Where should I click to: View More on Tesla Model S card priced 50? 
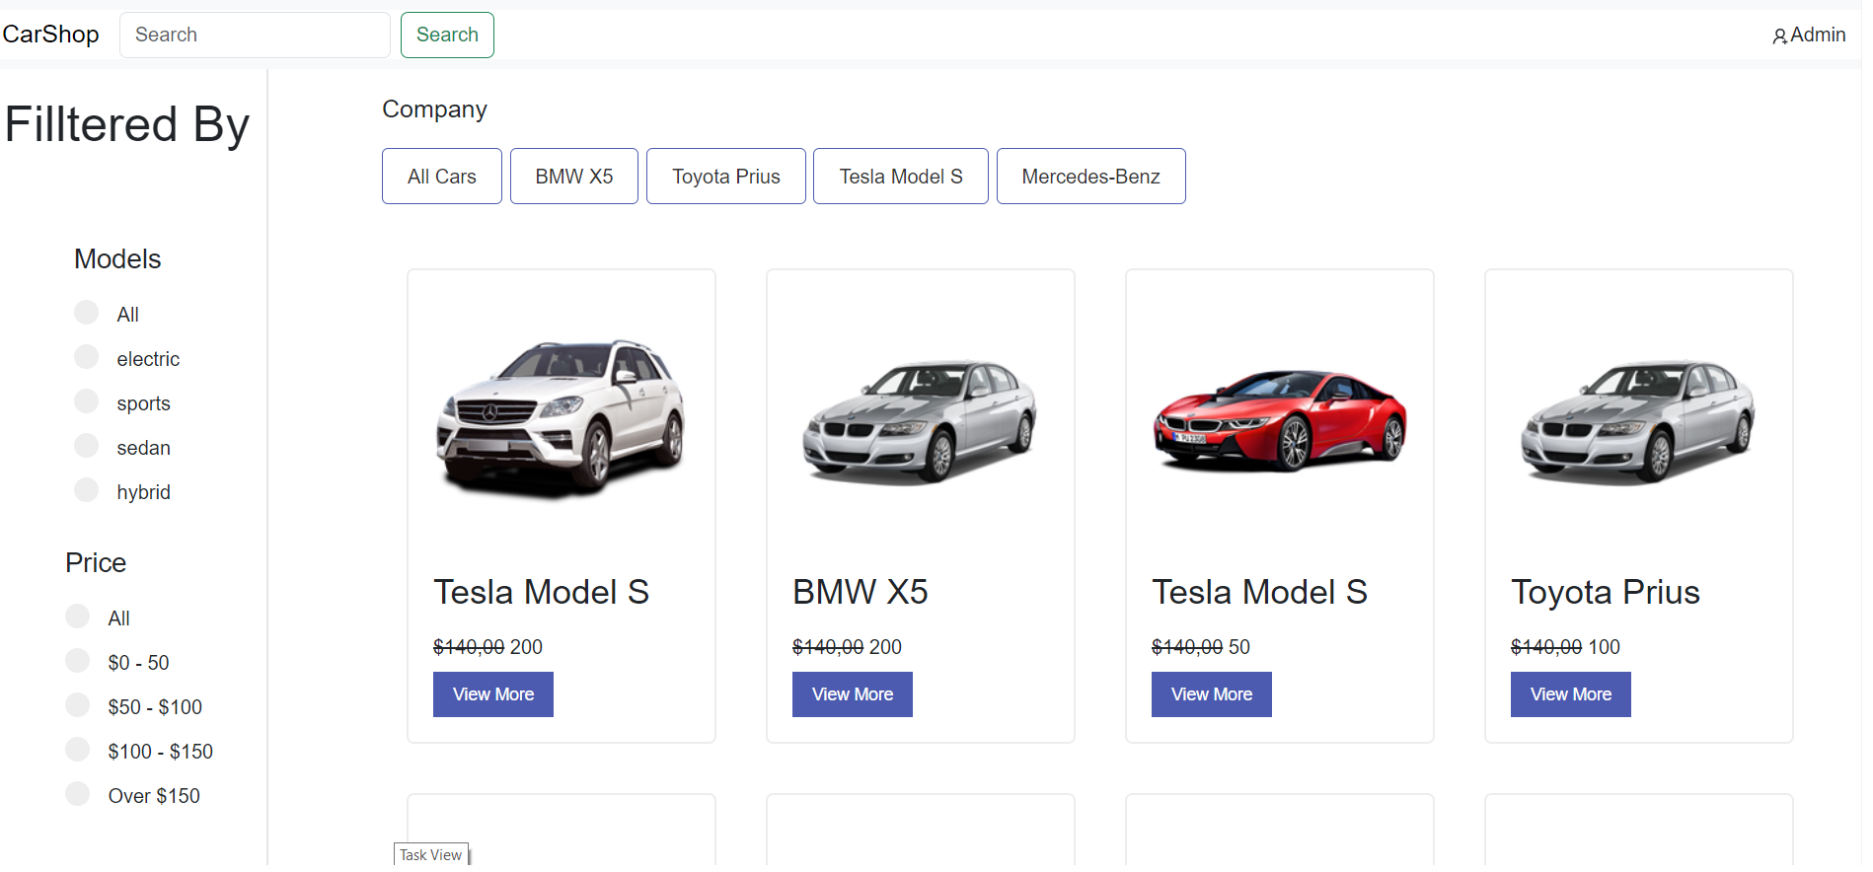(x=1212, y=694)
